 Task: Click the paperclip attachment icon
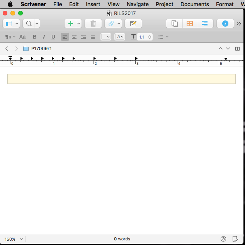point(111,24)
